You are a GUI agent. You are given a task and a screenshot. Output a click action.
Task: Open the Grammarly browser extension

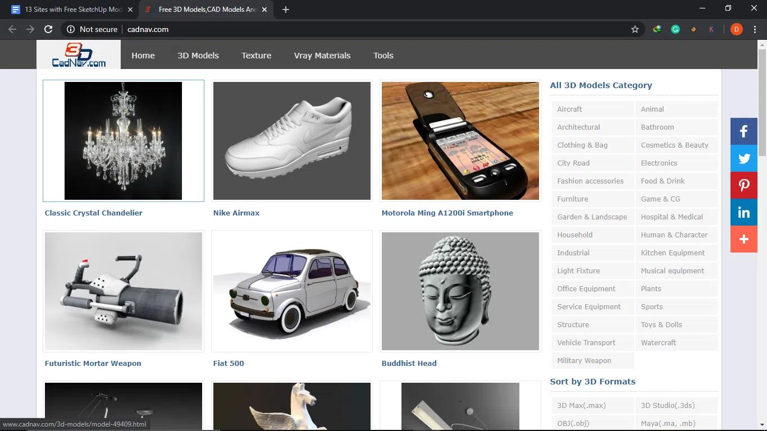point(675,29)
